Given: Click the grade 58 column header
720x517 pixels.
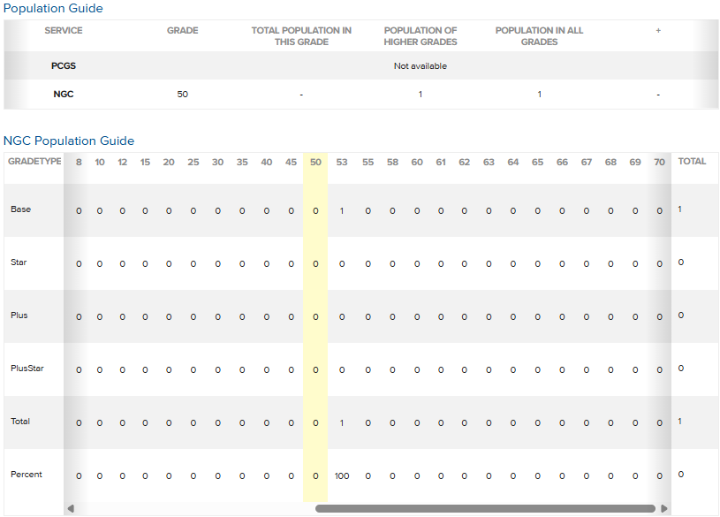Looking at the screenshot, I should 392,163.
